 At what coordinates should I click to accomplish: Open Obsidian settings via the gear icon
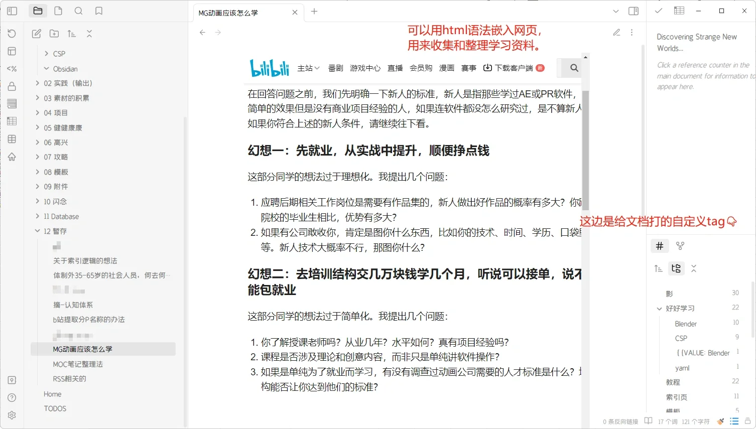[12, 415]
